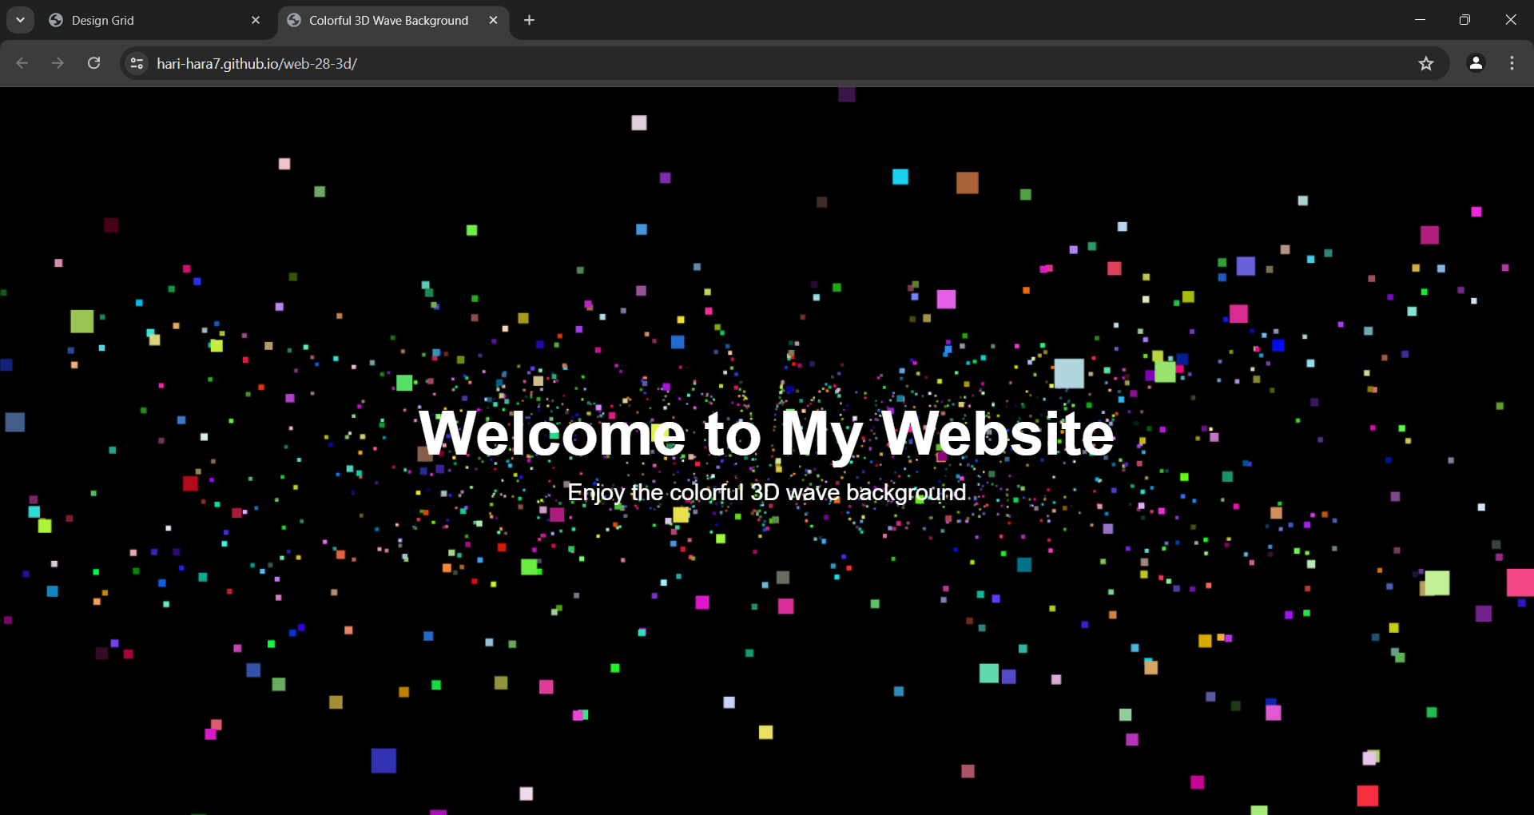Click the large light blue square particle
Image resolution: width=1534 pixels, height=815 pixels.
coord(1069,373)
